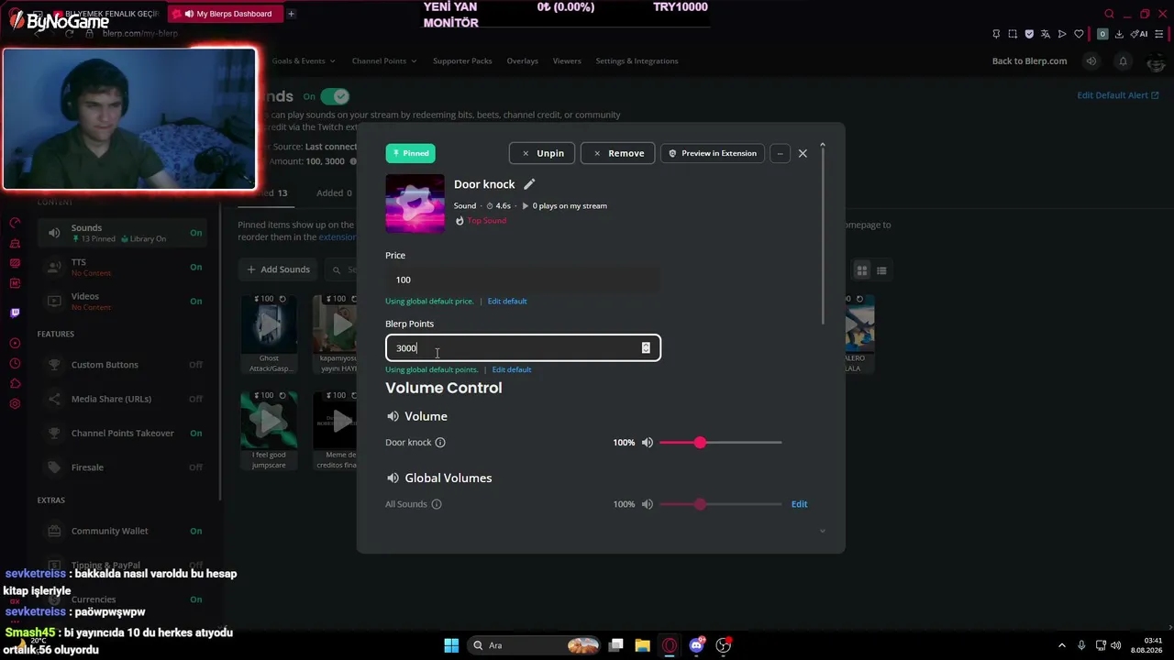Open the three-dot more options button in dialog
Screen dimensions: 1174x660
click(x=780, y=153)
